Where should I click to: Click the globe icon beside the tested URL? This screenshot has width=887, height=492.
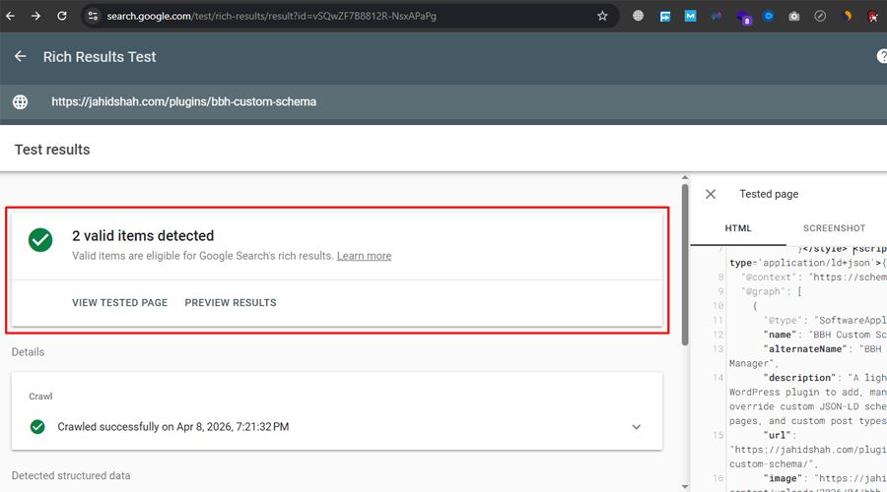point(21,101)
